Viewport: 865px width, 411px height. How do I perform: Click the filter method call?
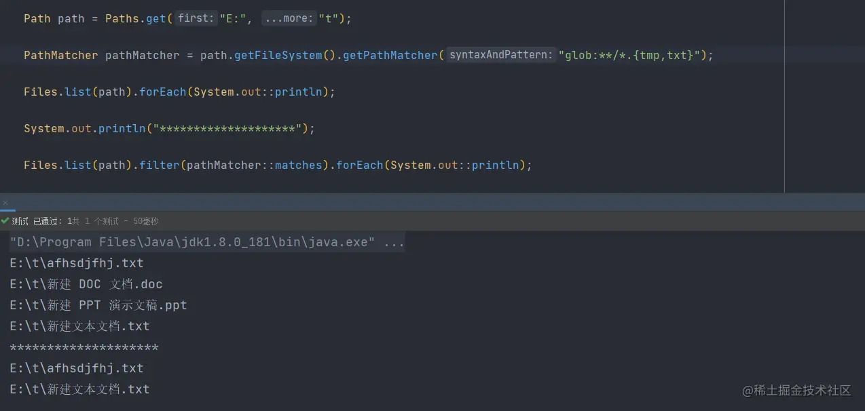click(x=160, y=165)
